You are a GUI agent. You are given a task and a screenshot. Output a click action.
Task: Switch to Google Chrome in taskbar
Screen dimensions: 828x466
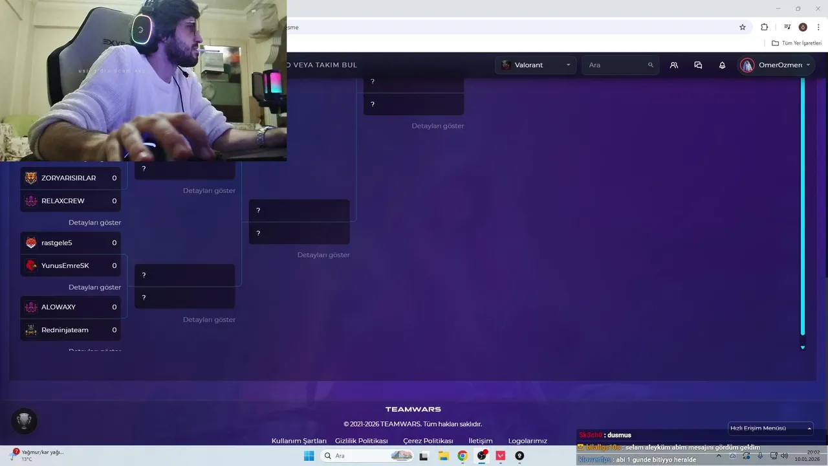(463, 456)
